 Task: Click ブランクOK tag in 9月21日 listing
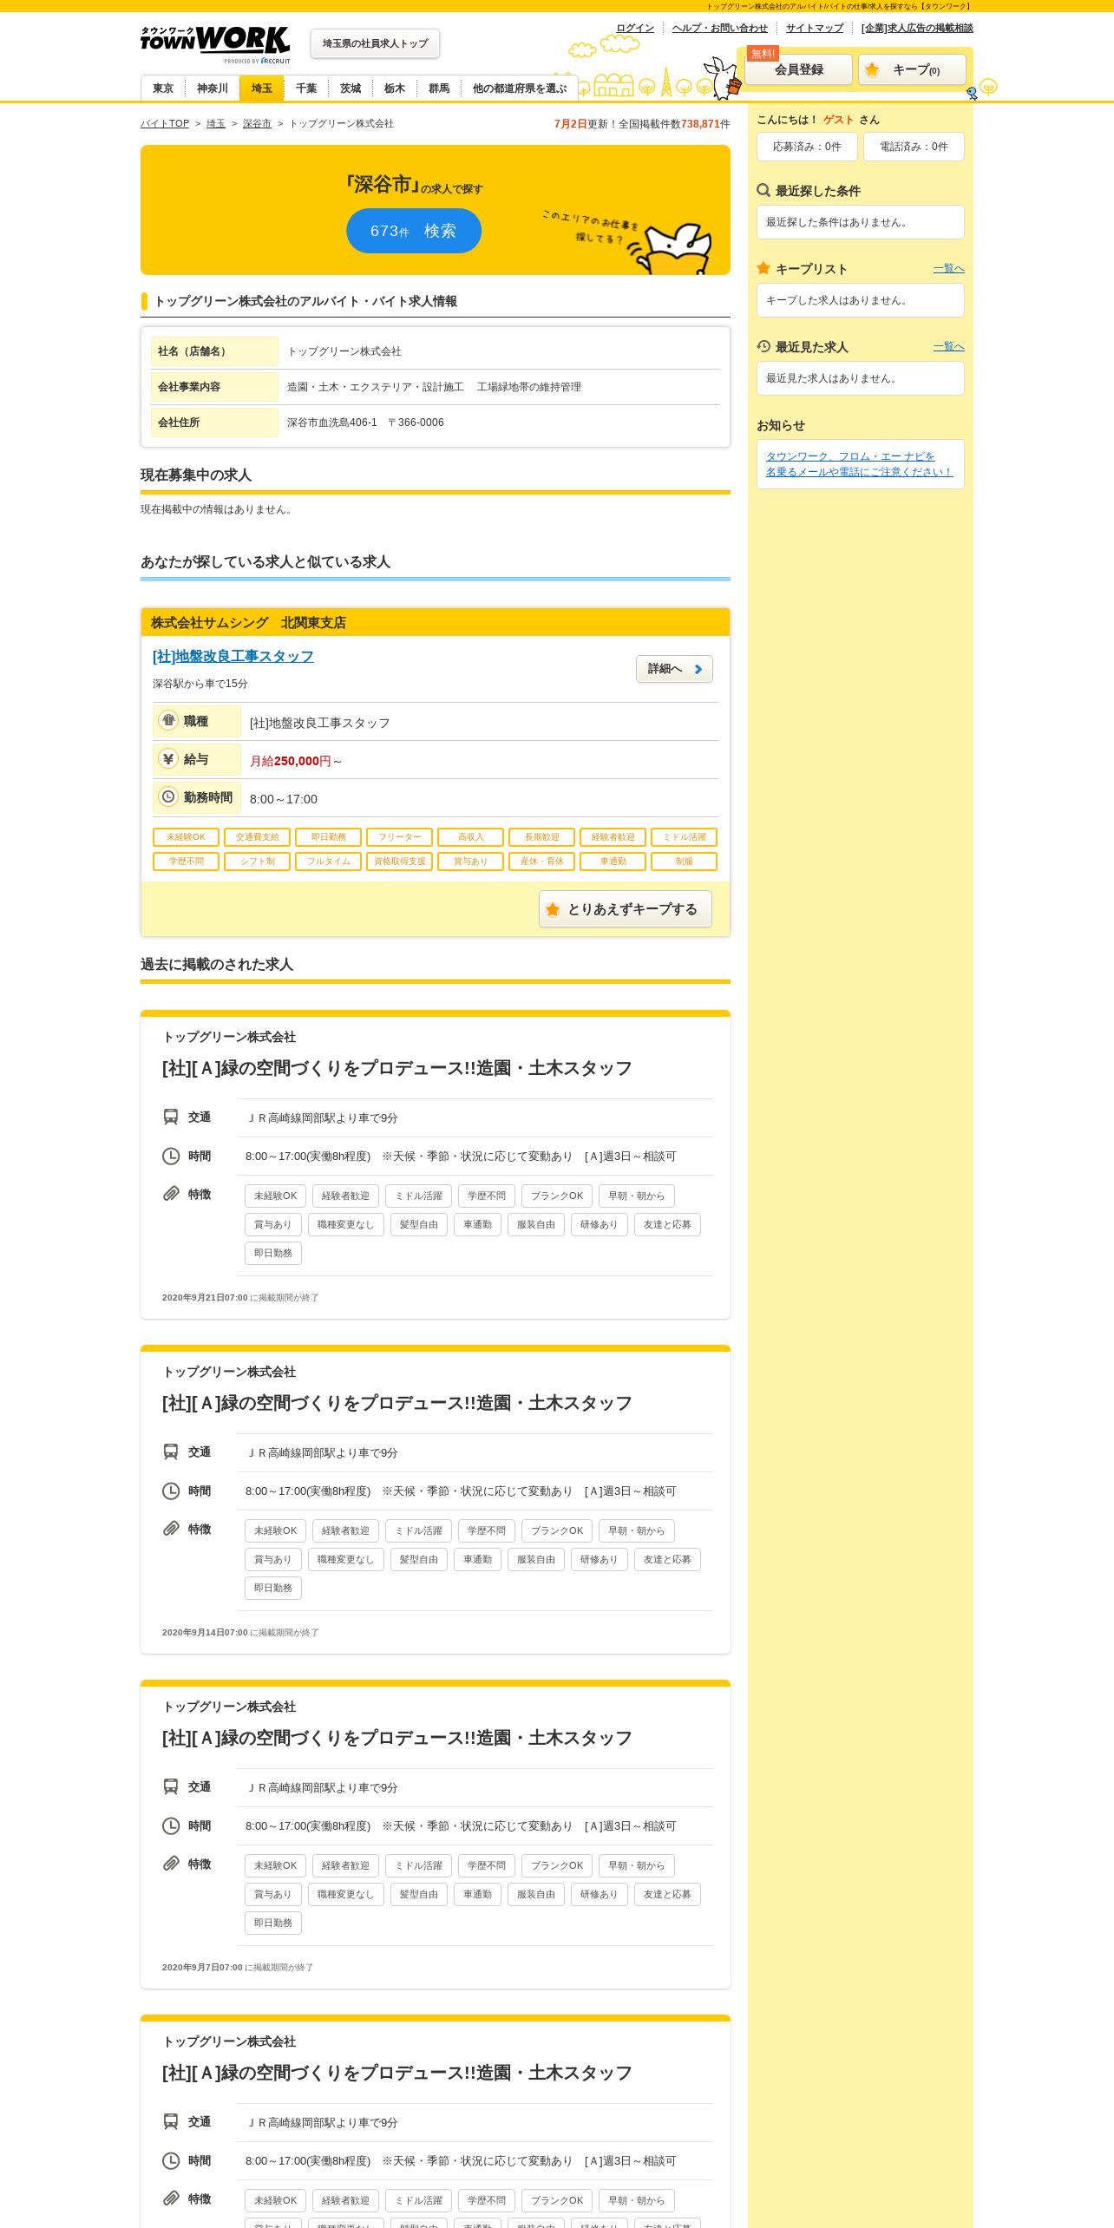click(557, 1196)
